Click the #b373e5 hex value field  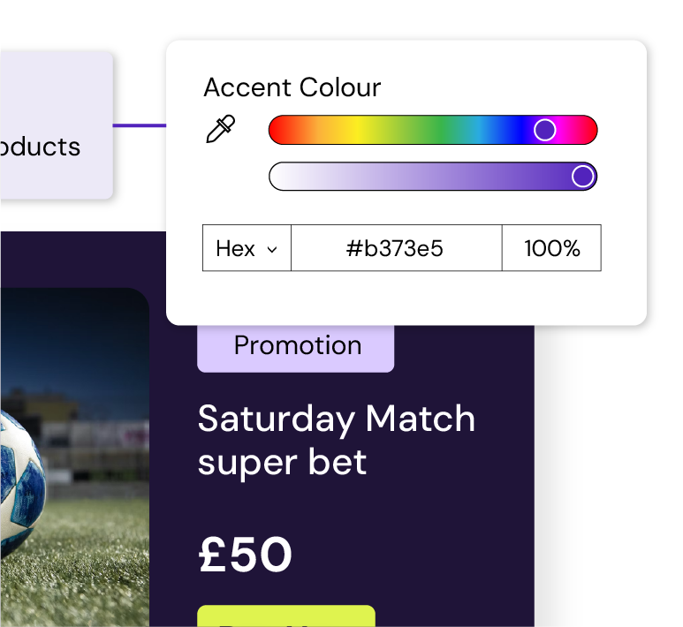pos(396,248)
